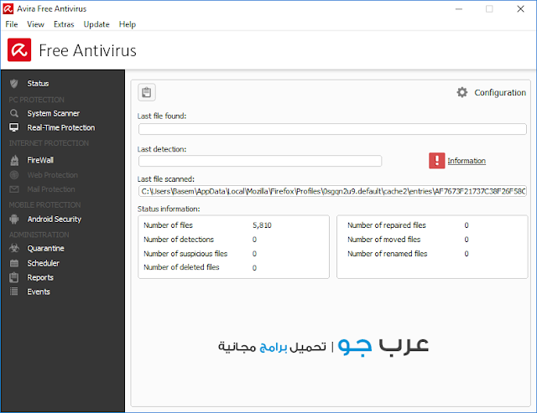Click the Android Security robot icon
537x413 pixels.
(x=14, y=219)
